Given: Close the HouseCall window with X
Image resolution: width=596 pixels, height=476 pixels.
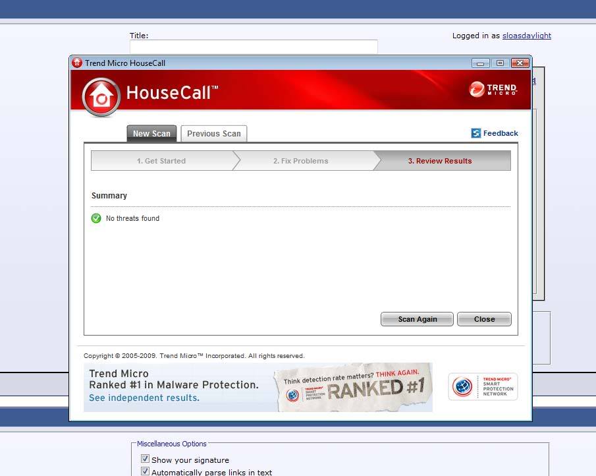Looking at the screenshot, I should click(x=520, y=63).
